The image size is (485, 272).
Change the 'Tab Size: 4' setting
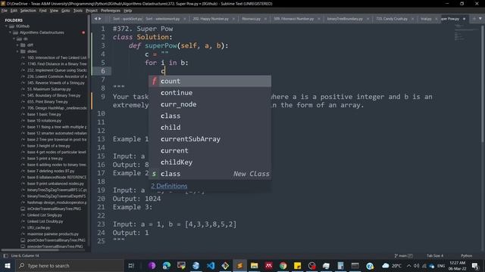click(435, 255)
